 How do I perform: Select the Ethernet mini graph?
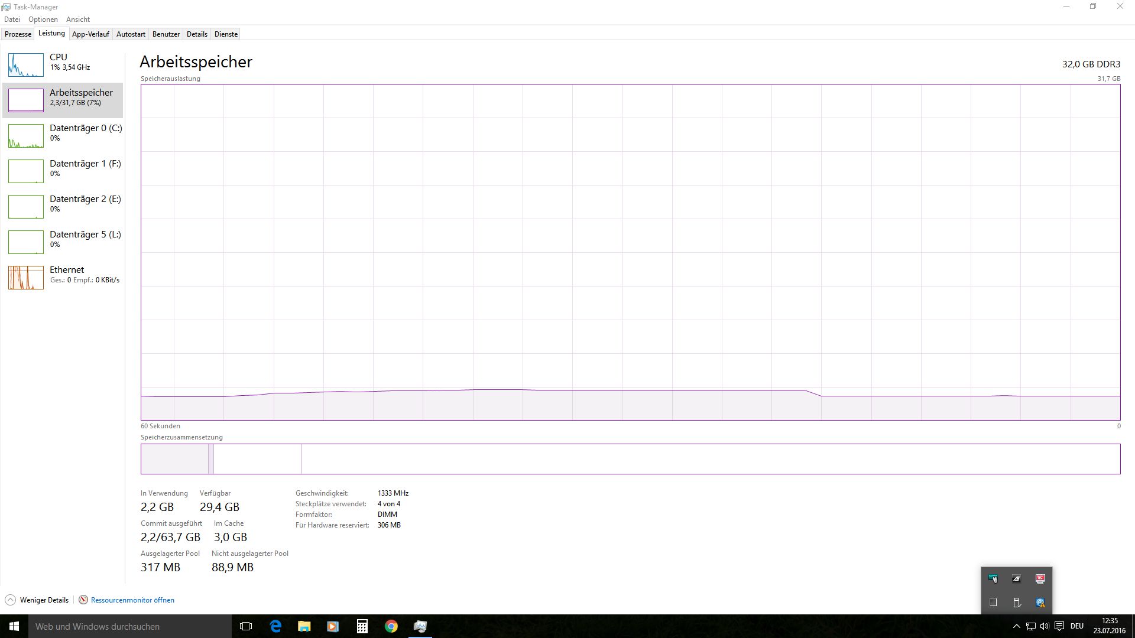click(26, 278)
